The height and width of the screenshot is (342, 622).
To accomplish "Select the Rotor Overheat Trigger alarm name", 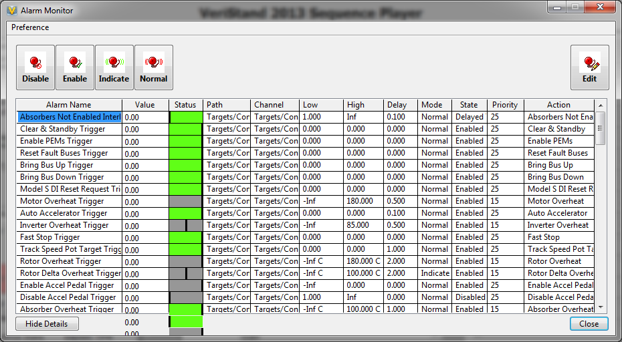I will (70, 261).
